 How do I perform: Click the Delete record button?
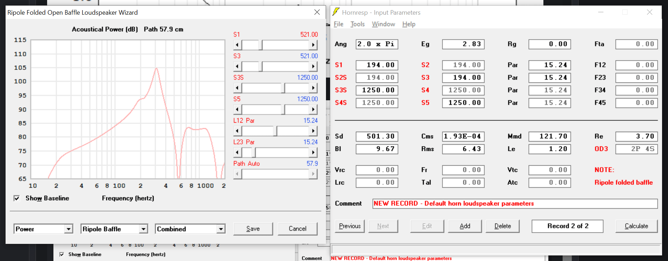click(503, 226)
